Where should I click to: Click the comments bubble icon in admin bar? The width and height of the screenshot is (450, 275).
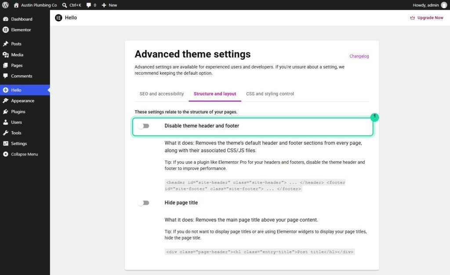89,5
